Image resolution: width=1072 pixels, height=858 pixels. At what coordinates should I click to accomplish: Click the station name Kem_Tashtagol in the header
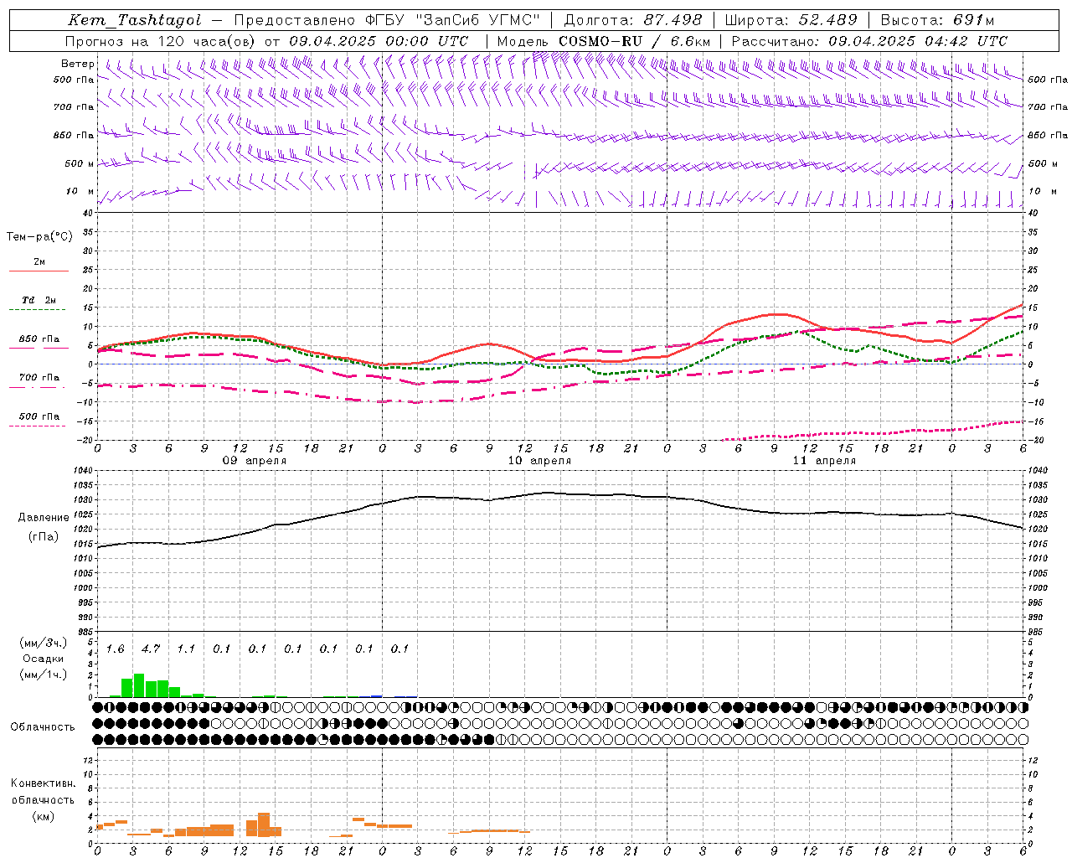134,20
